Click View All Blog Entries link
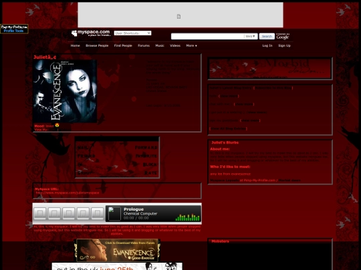 pos(229,129)
